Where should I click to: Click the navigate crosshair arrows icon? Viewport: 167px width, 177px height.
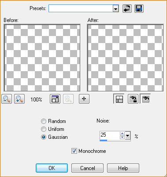pos(84,99)
